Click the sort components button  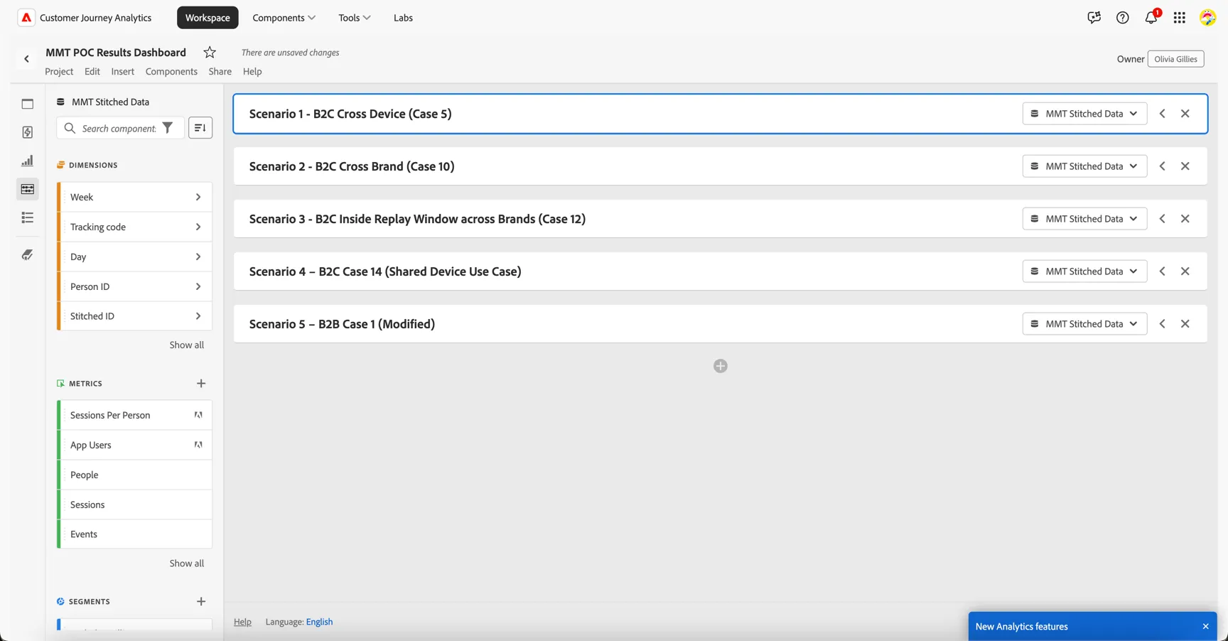coord(200,128)
